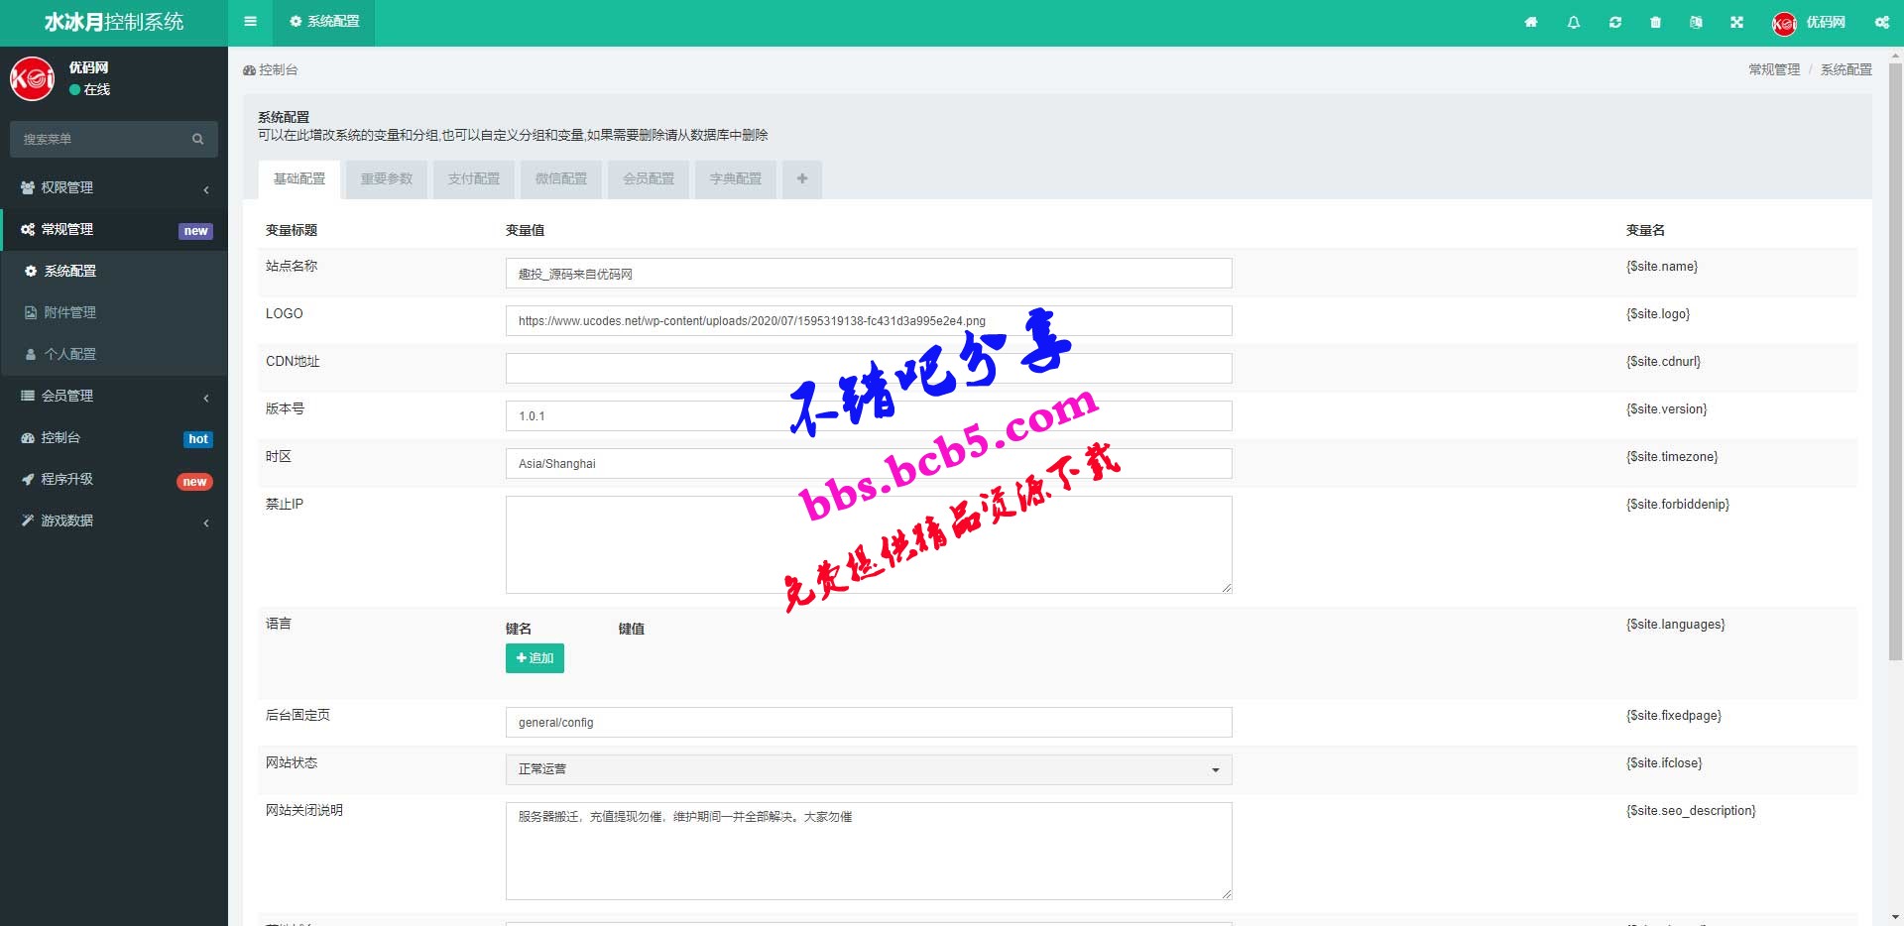1904x926 pixels.
Task: Open 程序升级 in the sidebar
Action: (x=114, y=480)
